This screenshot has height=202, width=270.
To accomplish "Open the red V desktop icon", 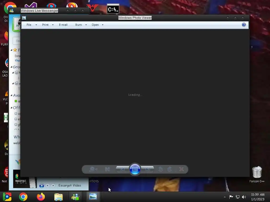I will coord(92,8).
